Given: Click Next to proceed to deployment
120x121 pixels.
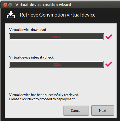Looking at the screenshot, I should tap(103, 111).
